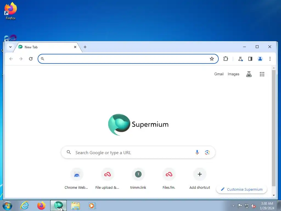The image size is (281, 211).
Task: Open toolbar experiments flask icon
Action: tap(240, 59)
